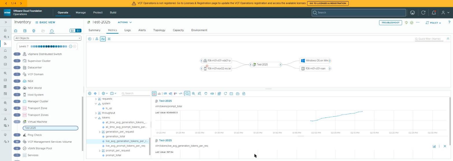Select the integrations puzzle tab icon

point(52,31)
